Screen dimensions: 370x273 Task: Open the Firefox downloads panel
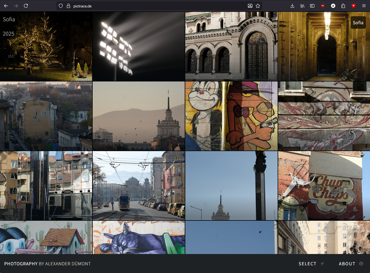tap(292, 6)
